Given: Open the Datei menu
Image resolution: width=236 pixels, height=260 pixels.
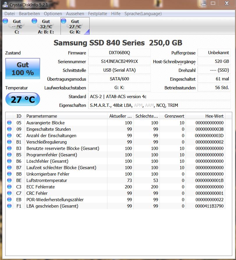Looking at the screenshot, I should coord(9,14).
